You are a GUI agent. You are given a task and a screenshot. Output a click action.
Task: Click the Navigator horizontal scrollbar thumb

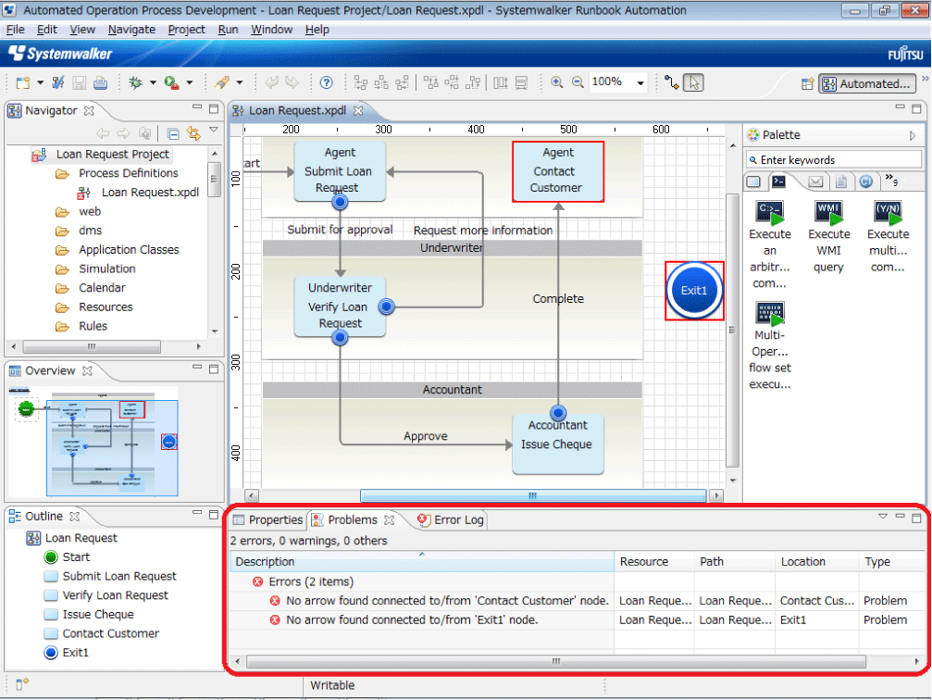pos(92,346)
